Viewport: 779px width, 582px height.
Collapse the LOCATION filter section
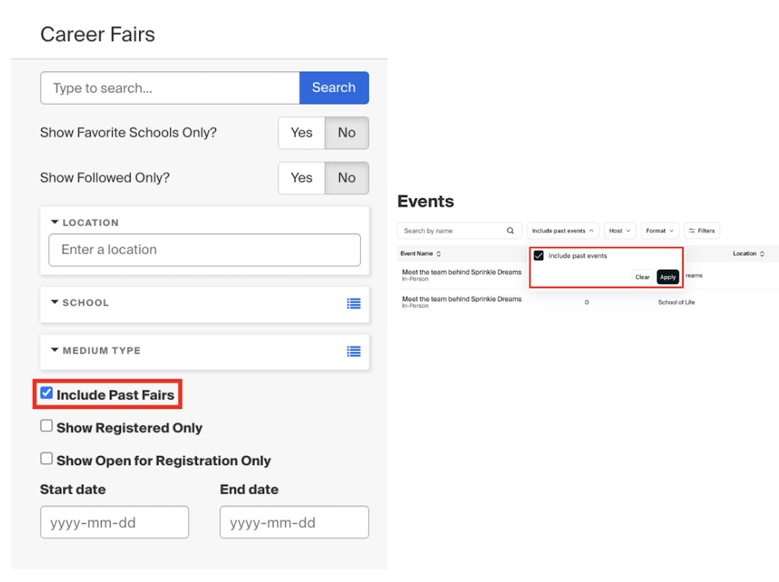54,221
